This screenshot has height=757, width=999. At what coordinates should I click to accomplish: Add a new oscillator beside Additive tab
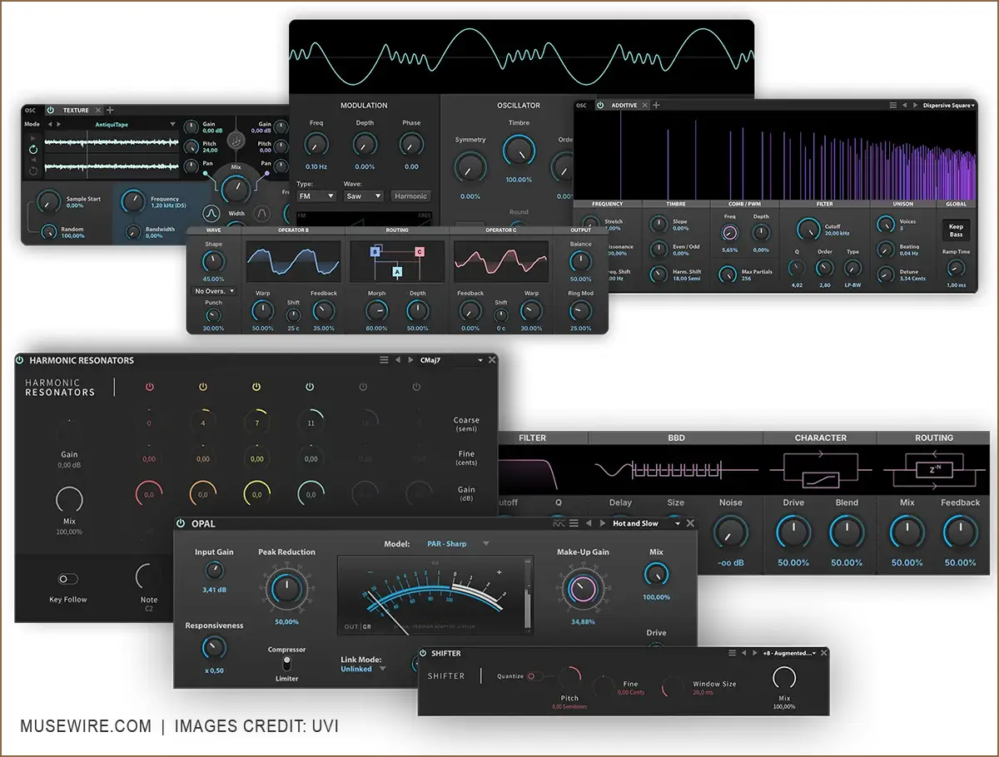pos(656,106)
